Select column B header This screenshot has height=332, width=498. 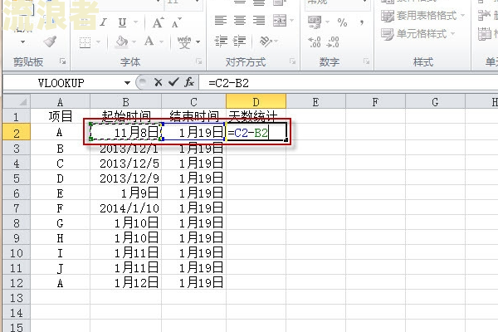click(x=126, y=101)
